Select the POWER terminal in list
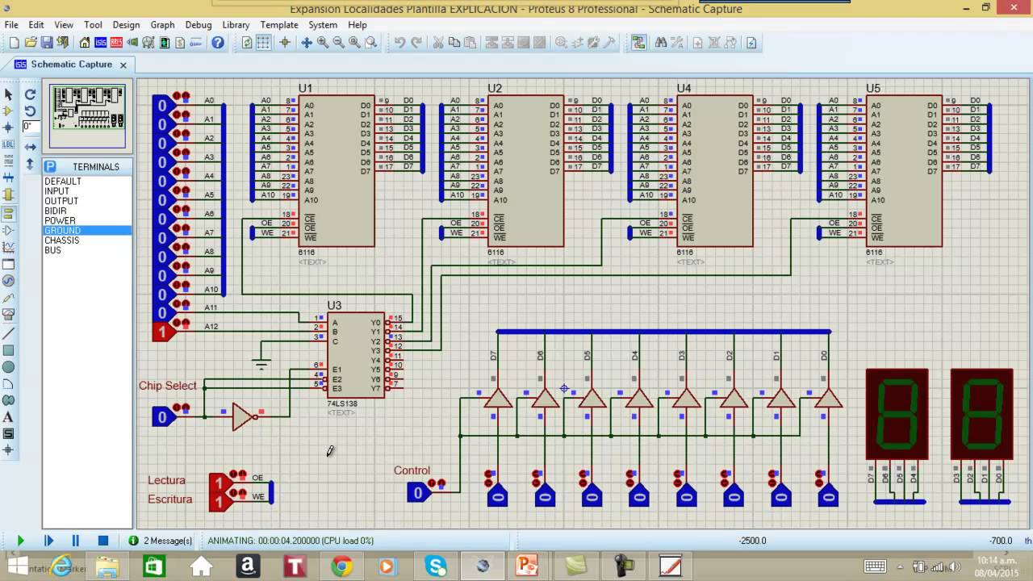Viewport: 1033px width, 581px height. pyautogui.click(x=87, y=220)
